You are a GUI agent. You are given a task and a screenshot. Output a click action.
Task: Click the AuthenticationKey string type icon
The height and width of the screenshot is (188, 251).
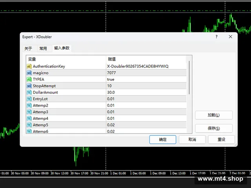coord(29,66)
